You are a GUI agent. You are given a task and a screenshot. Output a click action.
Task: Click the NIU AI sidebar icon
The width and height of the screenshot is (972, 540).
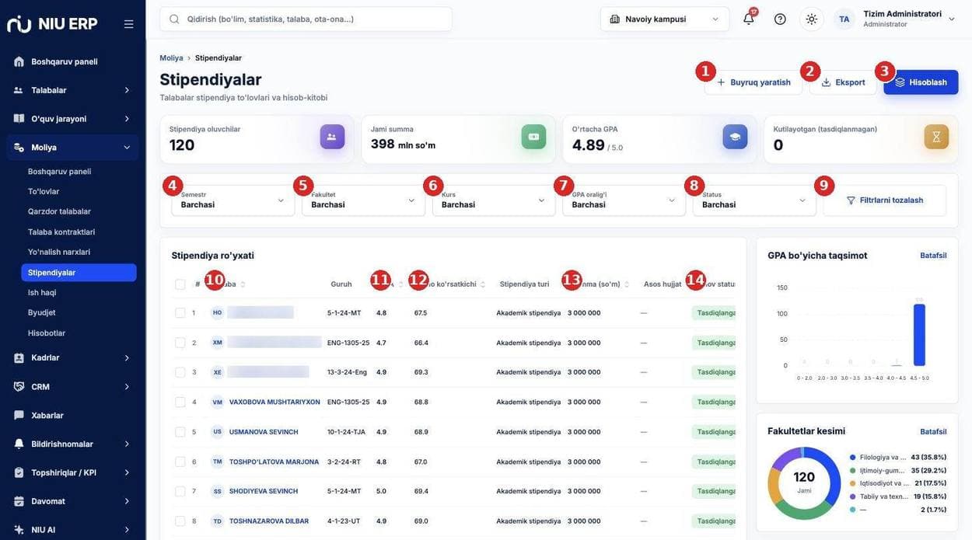[19, 530]
